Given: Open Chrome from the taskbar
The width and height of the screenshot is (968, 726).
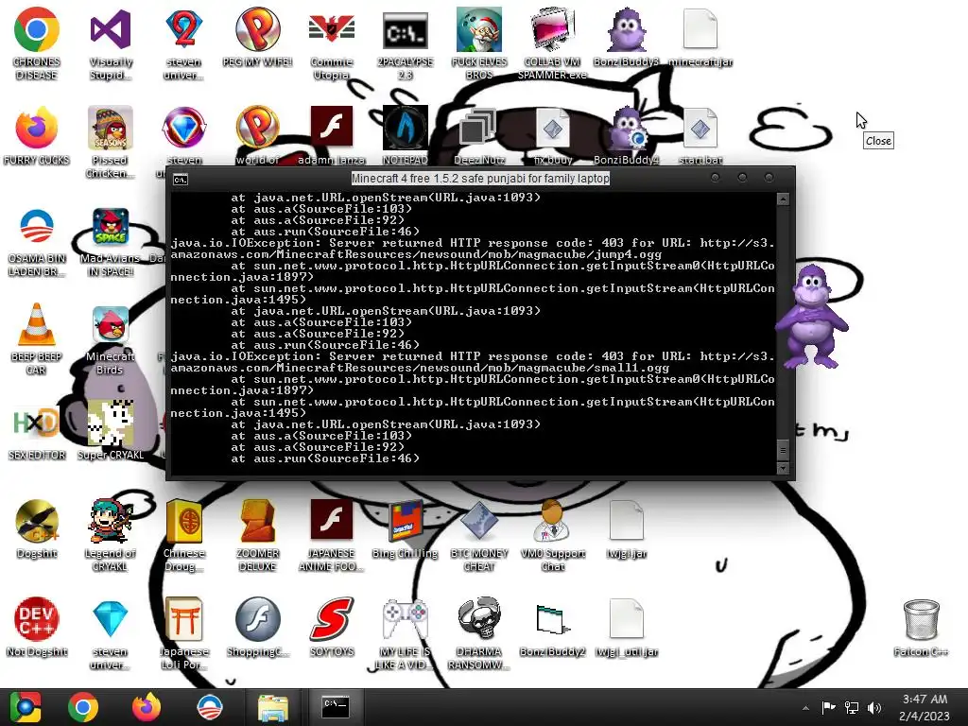Looking at the screenshot, I should tap(83, 707).
